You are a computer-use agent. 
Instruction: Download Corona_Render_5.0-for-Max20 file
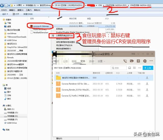(147, 90)
